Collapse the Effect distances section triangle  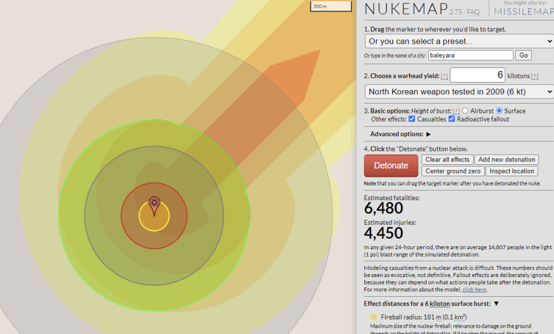(x=496, y=304)
